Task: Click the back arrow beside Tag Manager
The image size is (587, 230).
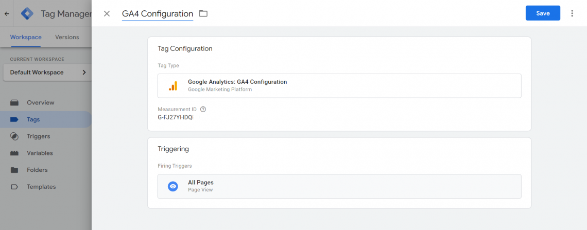Action: coord(7,14)
